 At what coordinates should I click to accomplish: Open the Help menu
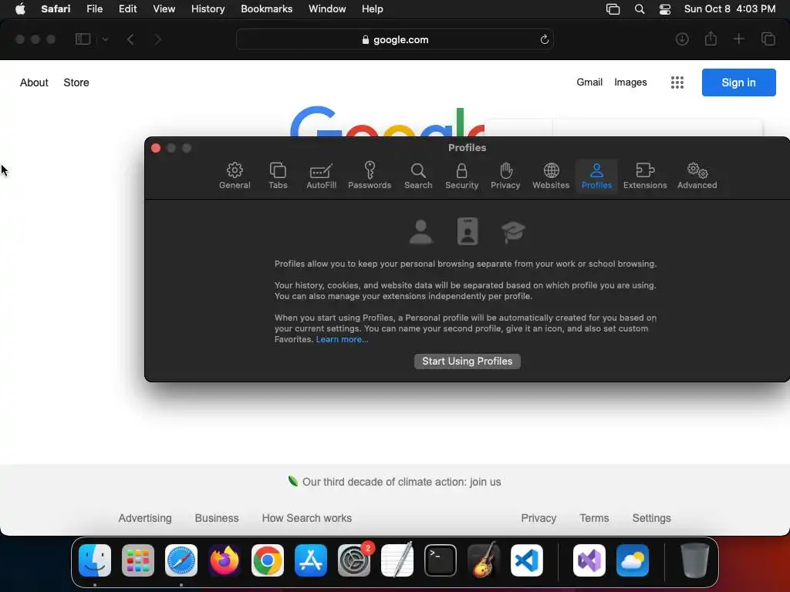[x=373, y=9]
